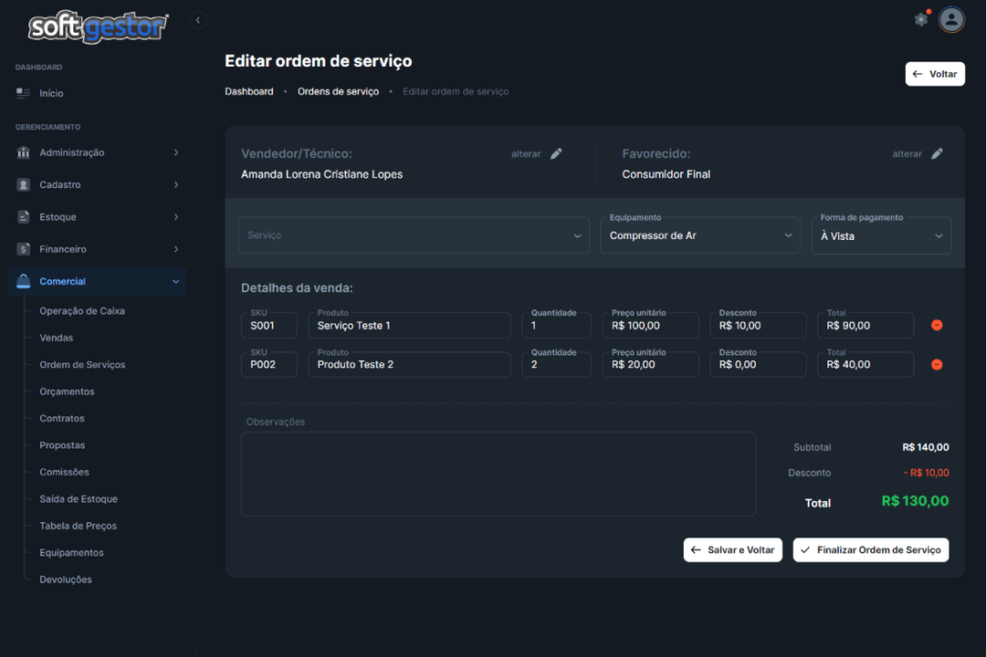986x657 pixels.
Task: Remove the Serviço Teste 1 row
Action: coord(937,326)
